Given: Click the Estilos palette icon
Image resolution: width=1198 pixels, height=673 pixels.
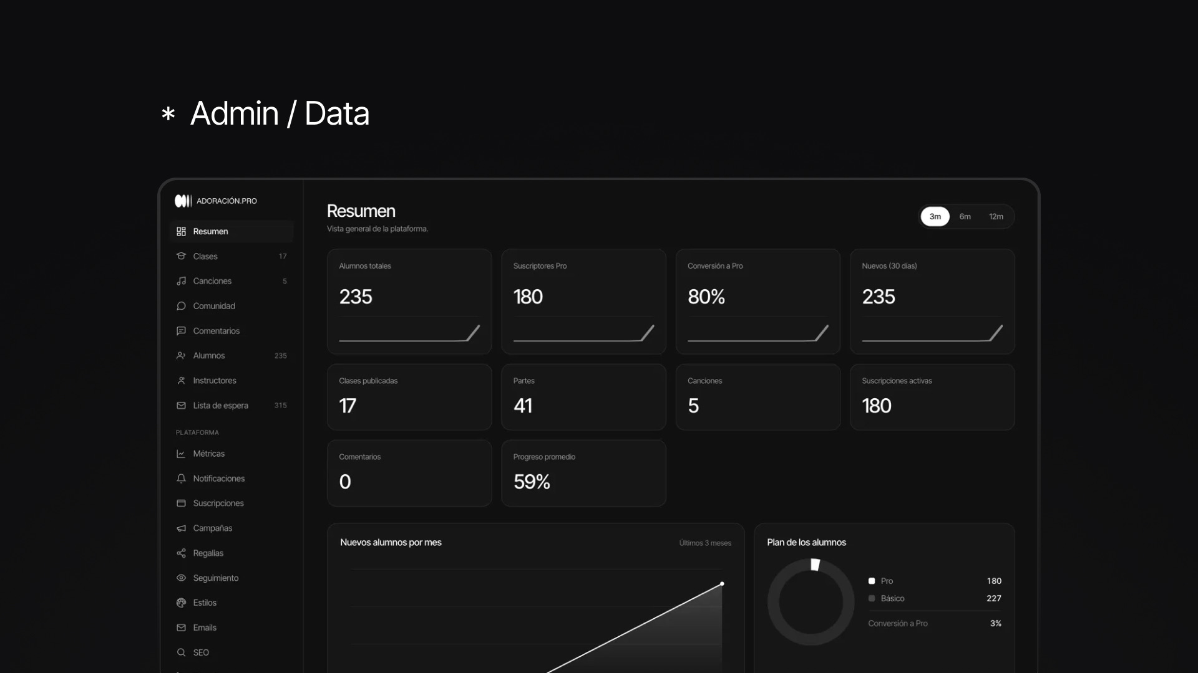Looking at the screenshot, I should point(181,603).
